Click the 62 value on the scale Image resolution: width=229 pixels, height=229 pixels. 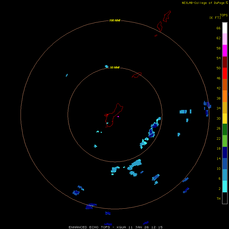[x=219, y=38]
